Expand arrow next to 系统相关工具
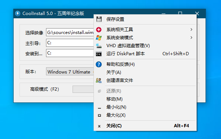The image size is (221, 139). (x=191, y=30)
